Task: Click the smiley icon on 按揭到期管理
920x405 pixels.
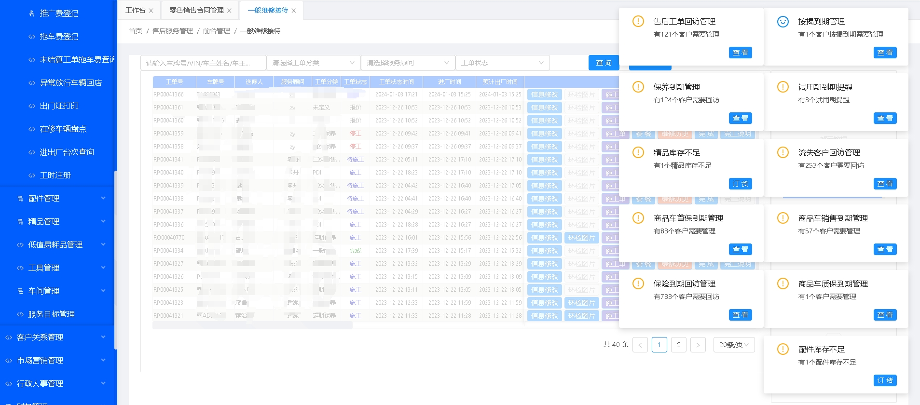Action: (783, 21)
